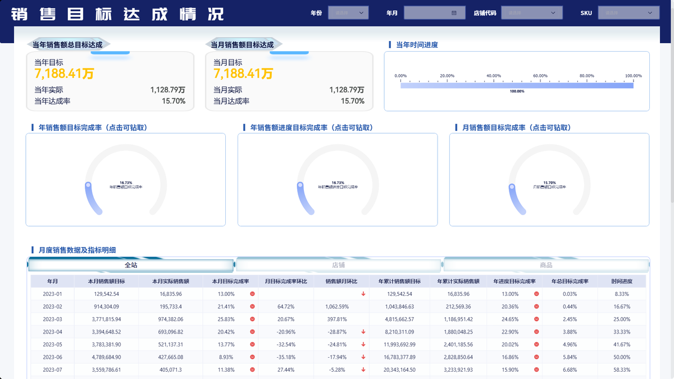Expand the SKU dropdown
Screen dimensions: 674x379
point(629,12)
